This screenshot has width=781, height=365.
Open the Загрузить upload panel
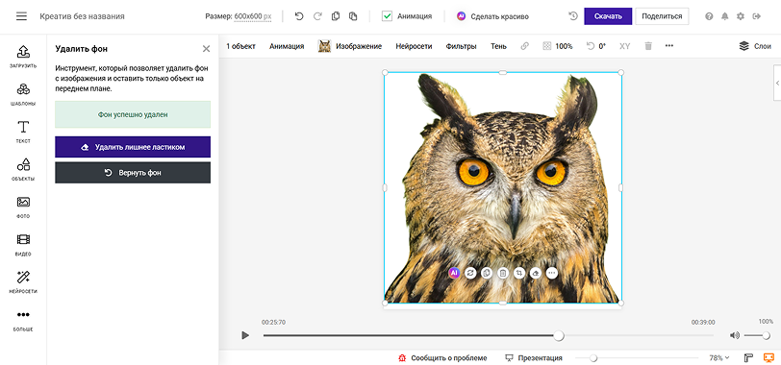pos(23,57)
